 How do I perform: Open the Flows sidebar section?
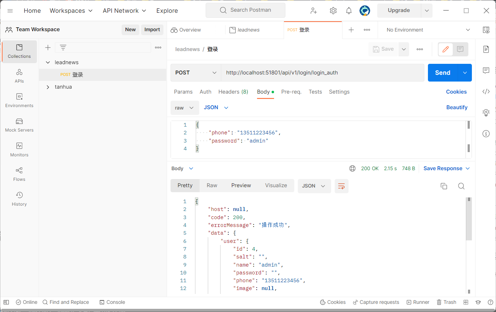19,174
